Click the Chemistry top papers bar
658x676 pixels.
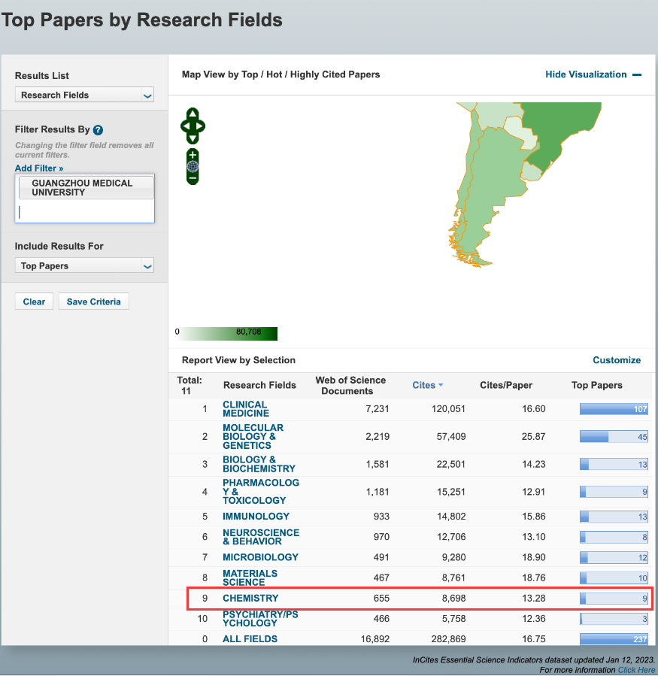pyautogui.click(x=613, y=599)
